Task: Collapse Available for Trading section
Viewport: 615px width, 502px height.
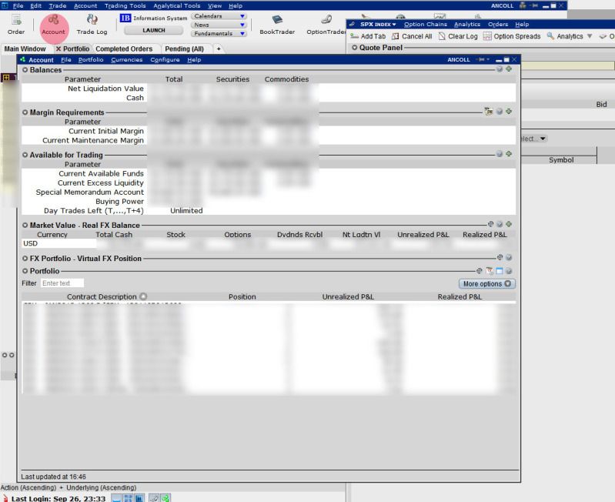Action: [x=25, y=155]
